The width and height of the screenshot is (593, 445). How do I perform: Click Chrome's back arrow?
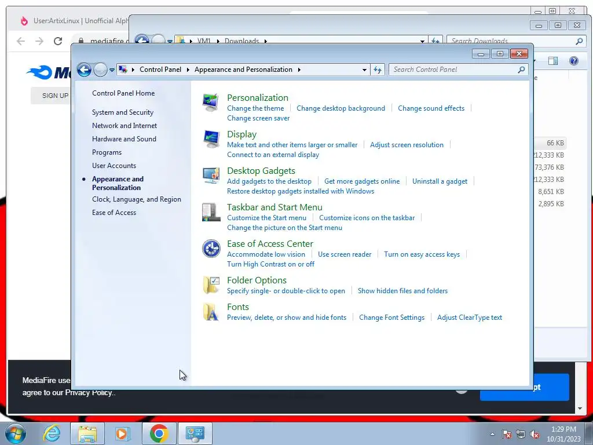pos(21,41)
